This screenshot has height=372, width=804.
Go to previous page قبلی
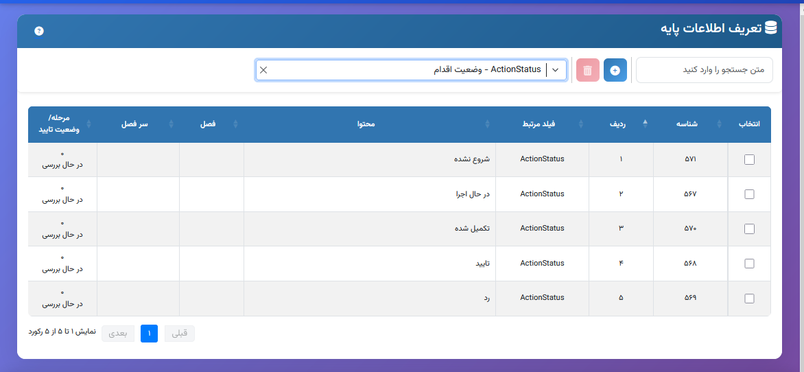pyautogui.click(x=180, y=334)
